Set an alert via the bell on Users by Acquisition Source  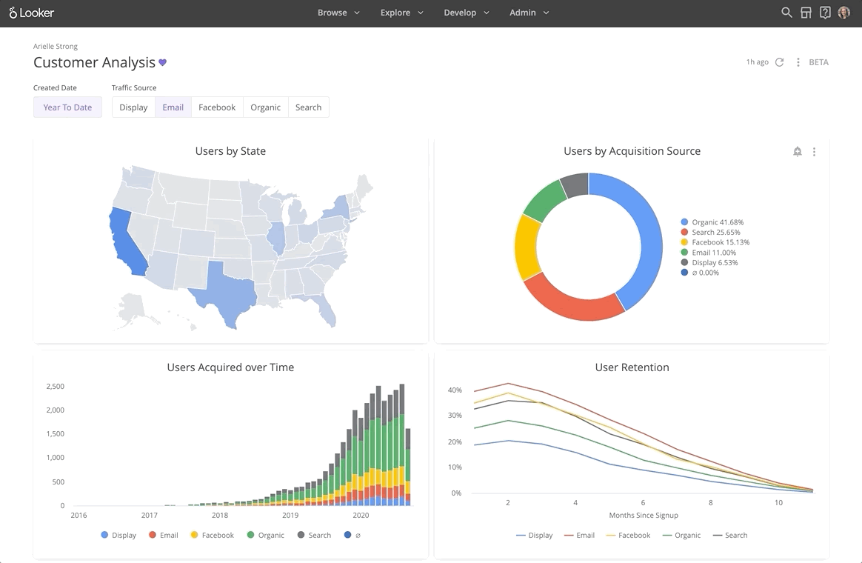click(798, 151)
